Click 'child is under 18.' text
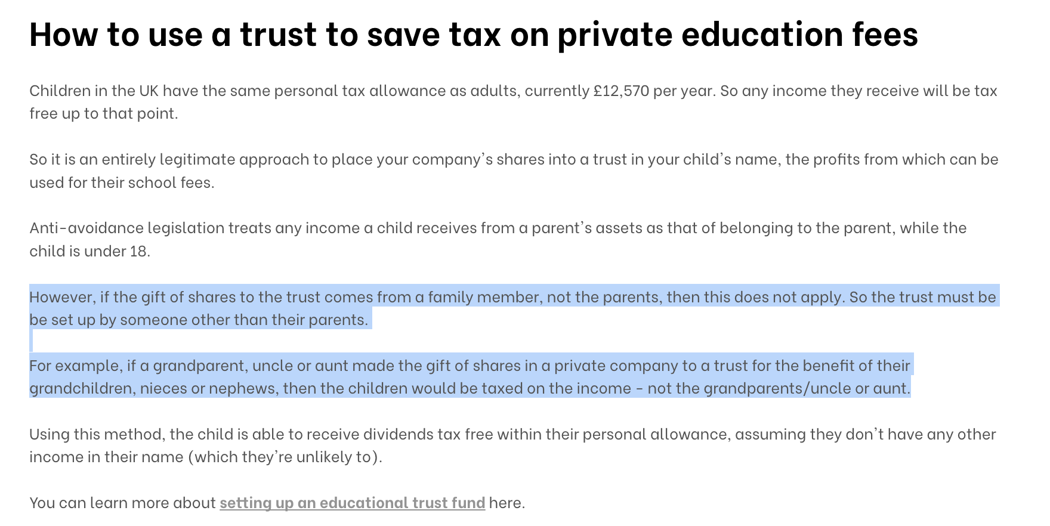1050x526 pixels. point(89,251)
